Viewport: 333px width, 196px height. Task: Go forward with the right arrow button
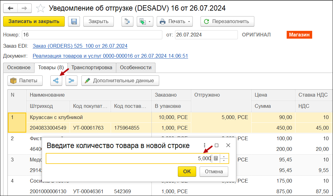(25, 8)
